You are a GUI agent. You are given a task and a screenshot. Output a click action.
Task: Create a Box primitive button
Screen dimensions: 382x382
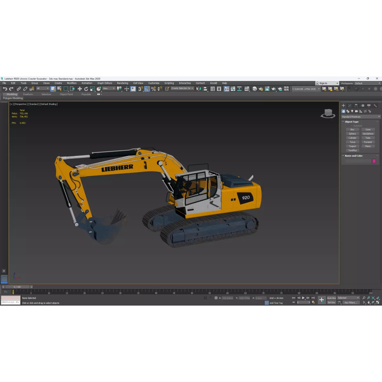pyautogui.click(x=352, y=129)
